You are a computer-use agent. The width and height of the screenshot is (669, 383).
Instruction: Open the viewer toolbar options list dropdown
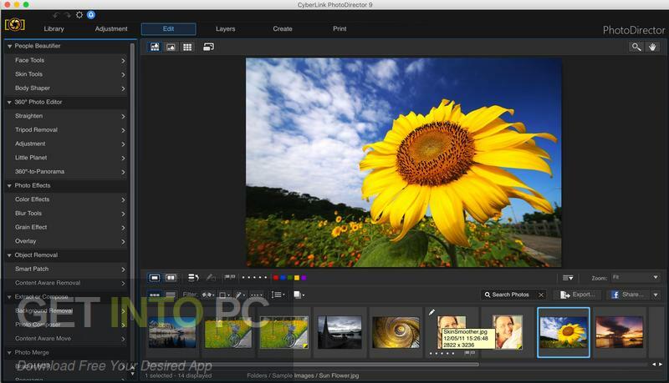[568, 278]
